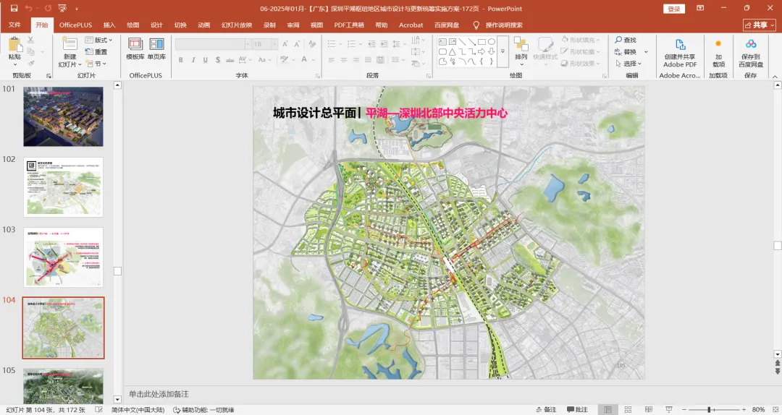782x415 pixels.
Task: Click 创建并共享 Adobe PDF button
Action: 680,53
